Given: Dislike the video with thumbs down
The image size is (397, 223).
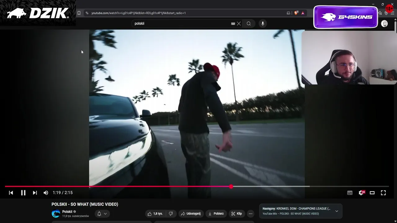Looking at the screenshot, I should [x=171, y=214].
